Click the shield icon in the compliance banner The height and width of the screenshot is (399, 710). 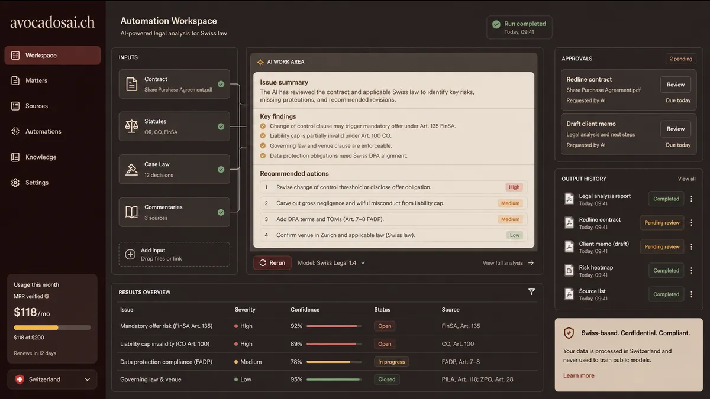(x=569, y=333)
